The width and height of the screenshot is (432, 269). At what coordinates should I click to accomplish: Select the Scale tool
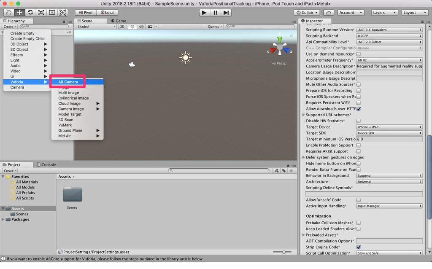pyautogui.click(x=41, y=13)
